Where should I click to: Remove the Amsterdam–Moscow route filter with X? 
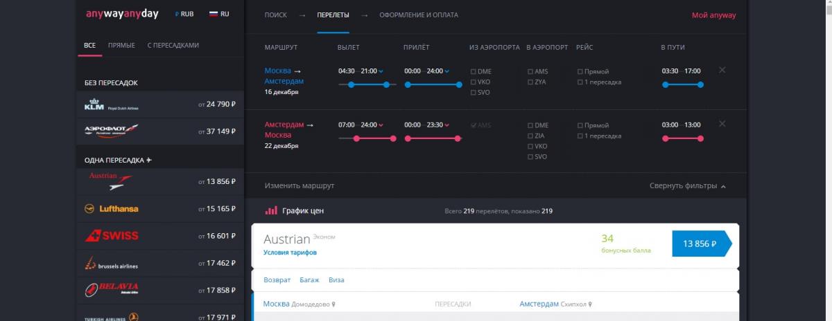coord(722,124)
